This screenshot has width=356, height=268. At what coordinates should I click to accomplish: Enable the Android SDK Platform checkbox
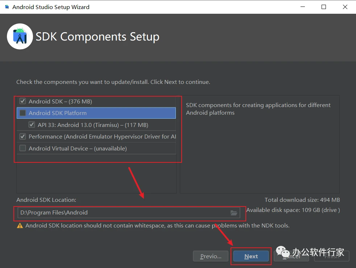pos(23,113)
